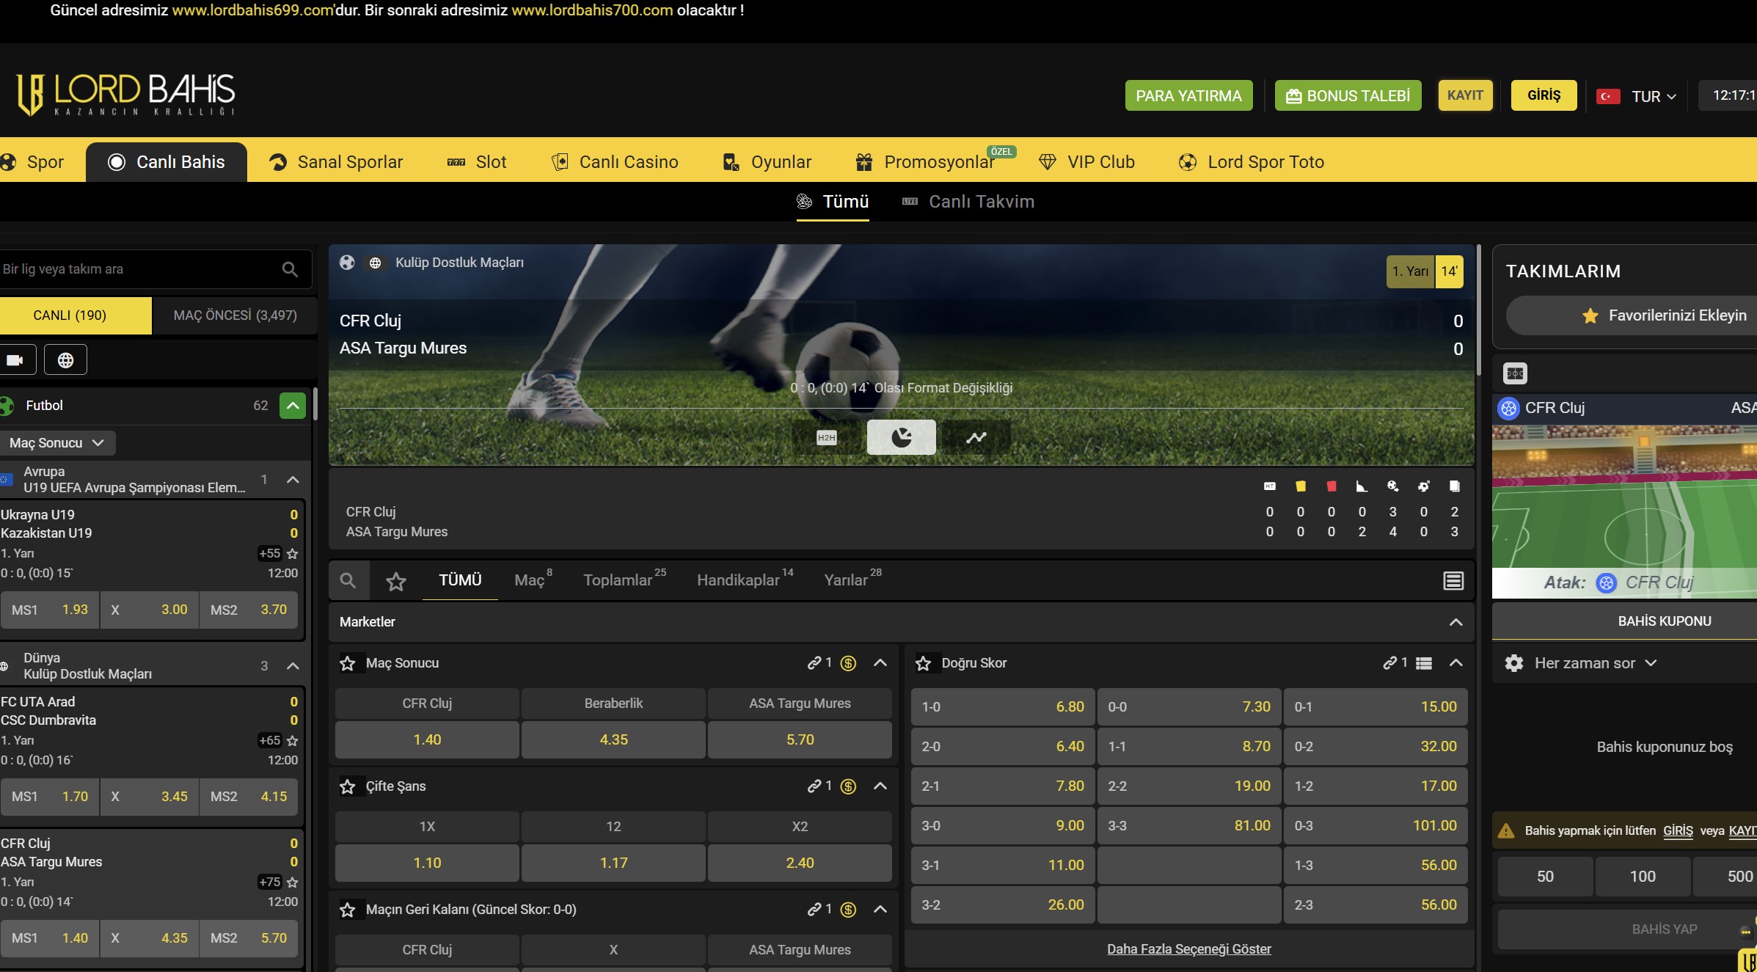This screenshot has height=972, width=1757.
Task: Star the Çifte Şans market
Action: pos(348,787)
